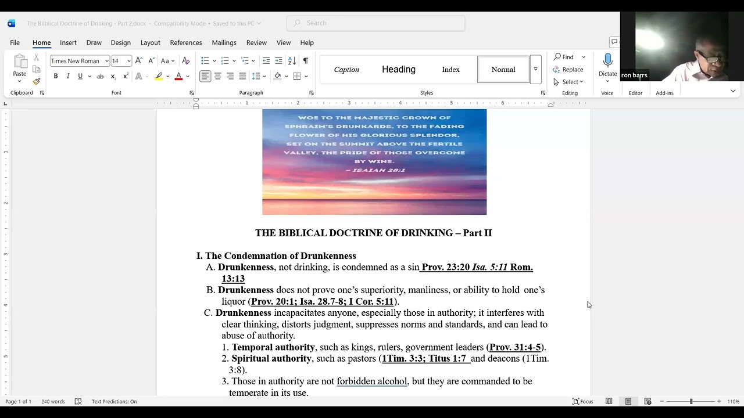The height and width of the screenshot is (418, 744).
Task: Switch to Read Mode view icon
Action: pyautogui.click(x=609, y=401)
